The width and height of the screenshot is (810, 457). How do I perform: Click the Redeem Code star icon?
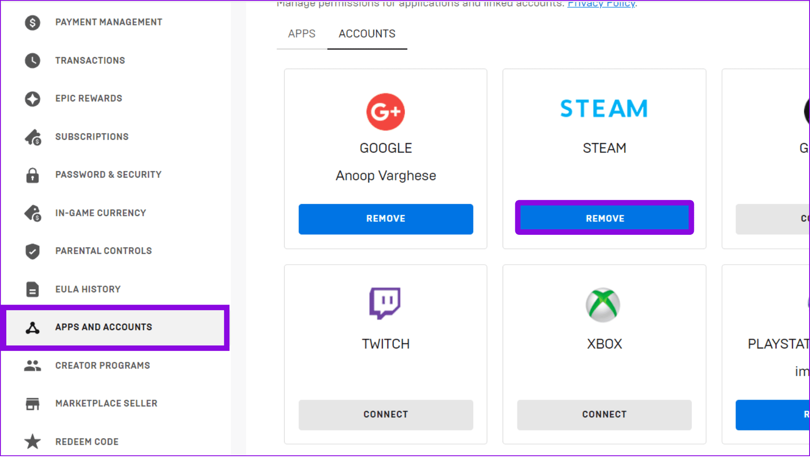point(32,442)
